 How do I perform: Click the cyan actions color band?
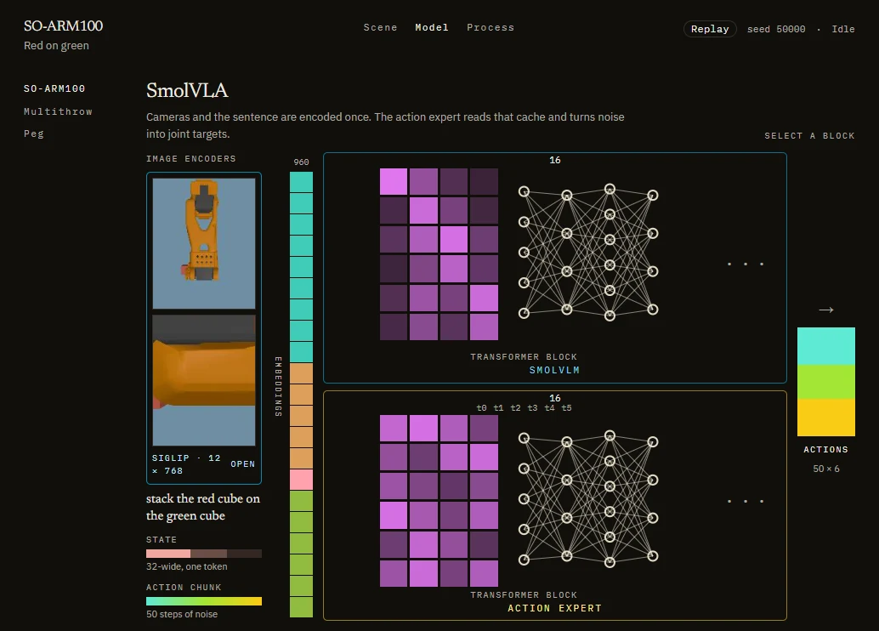point(826,346)
